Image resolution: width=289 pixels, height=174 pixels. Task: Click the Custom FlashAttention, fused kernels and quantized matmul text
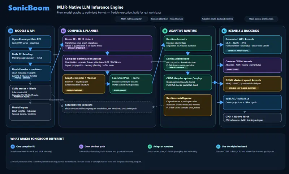click(106, 152)
